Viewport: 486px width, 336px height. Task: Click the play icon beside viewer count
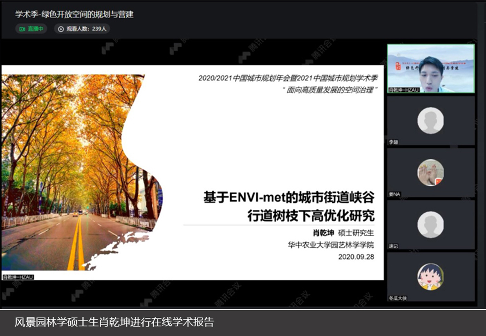tap(61, 29)
